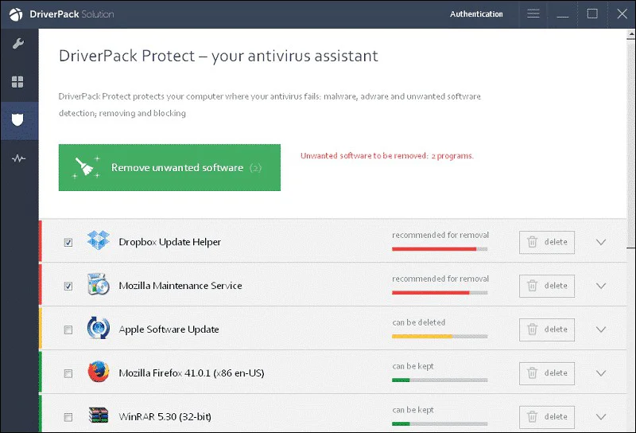Click the Mozilla Firefox program icon
636x433 pixels.
(98, 373)
